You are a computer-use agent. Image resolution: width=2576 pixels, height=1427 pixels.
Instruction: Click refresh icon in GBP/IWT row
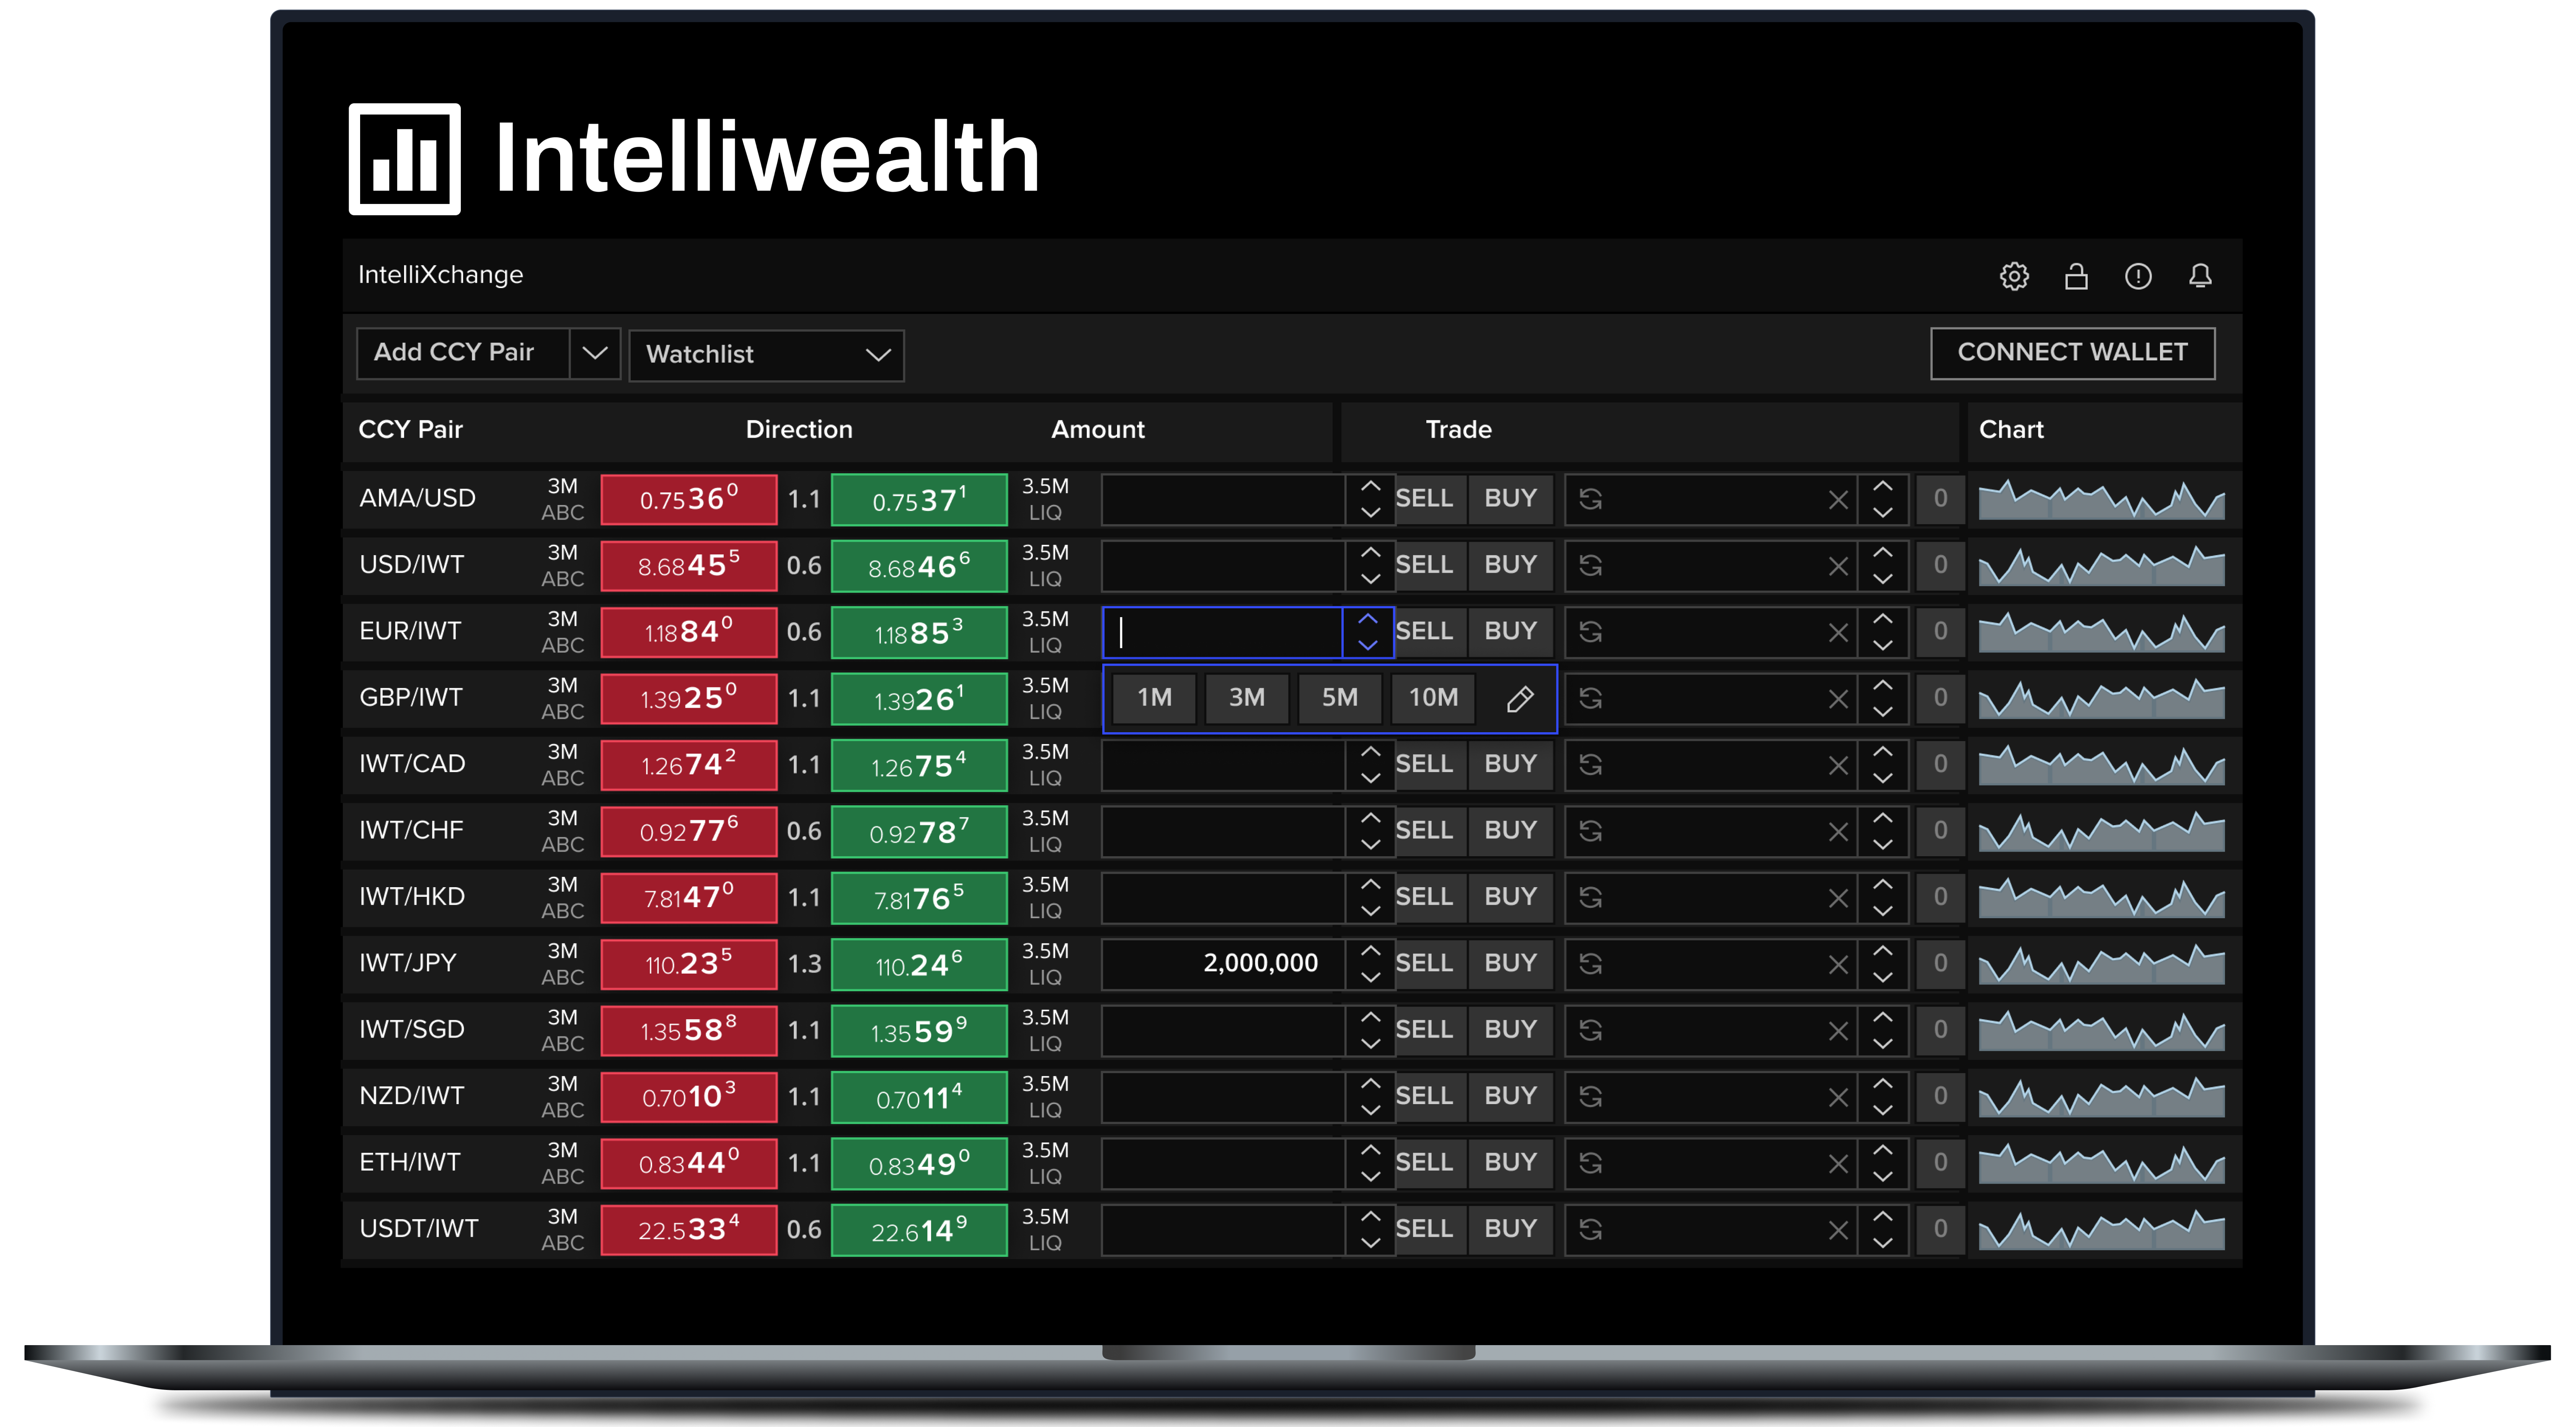tap(1590, 698)
